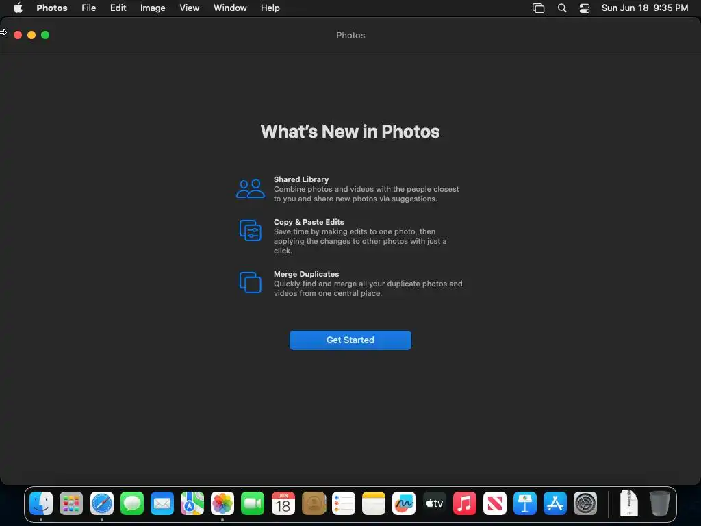The image size is (701, 526).
Task: Open the Photos app menu
Action: click(52, 8)
